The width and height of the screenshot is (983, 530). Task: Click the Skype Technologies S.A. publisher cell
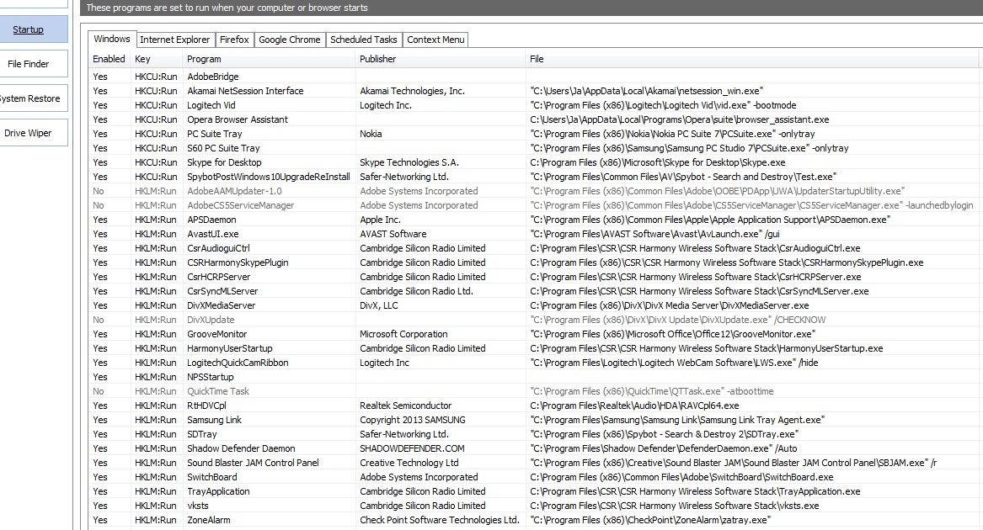point(409,163)
